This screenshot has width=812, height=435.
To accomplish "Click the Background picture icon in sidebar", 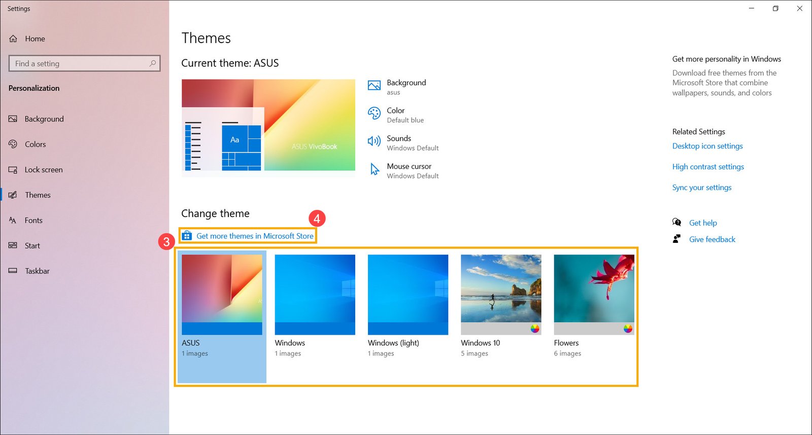I will click(x=13, y=119).
